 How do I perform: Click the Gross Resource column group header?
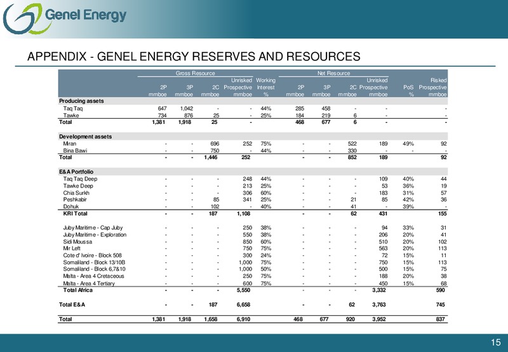pos(195,73)
